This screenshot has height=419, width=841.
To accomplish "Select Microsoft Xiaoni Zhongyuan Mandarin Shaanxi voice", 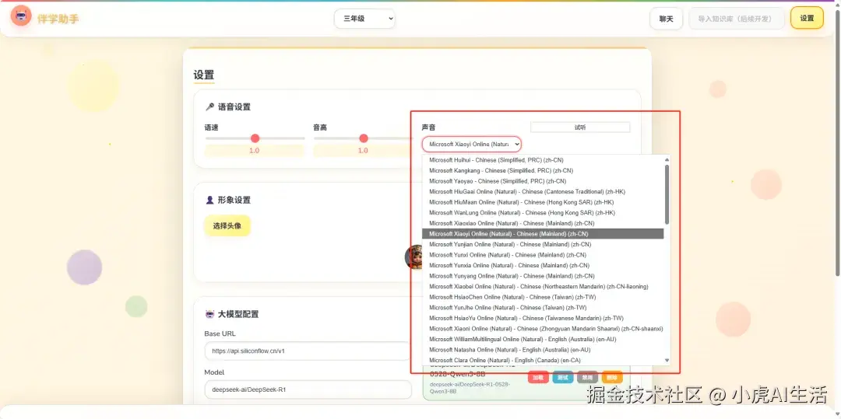I will coord(543,329).
